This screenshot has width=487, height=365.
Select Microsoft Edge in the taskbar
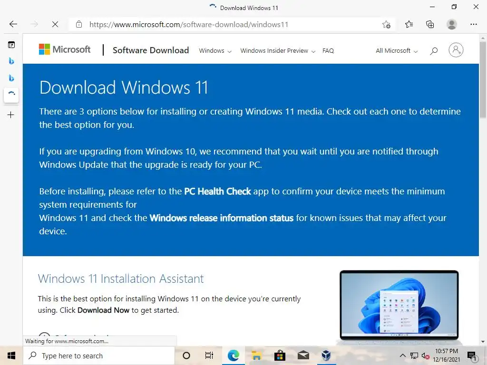click(233, 355)
